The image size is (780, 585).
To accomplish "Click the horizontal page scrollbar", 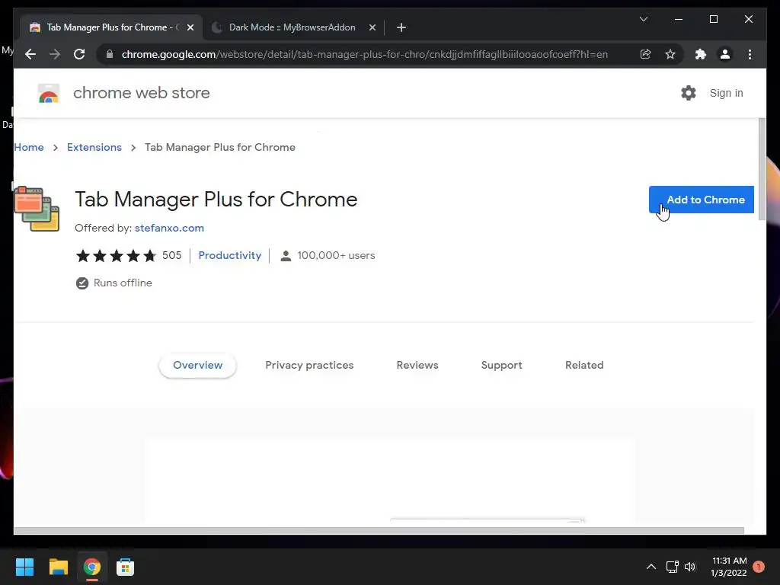I will coord(379,531).
